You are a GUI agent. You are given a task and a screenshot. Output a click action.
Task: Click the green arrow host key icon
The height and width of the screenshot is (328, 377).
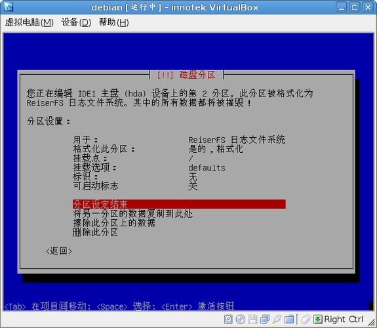317,319
